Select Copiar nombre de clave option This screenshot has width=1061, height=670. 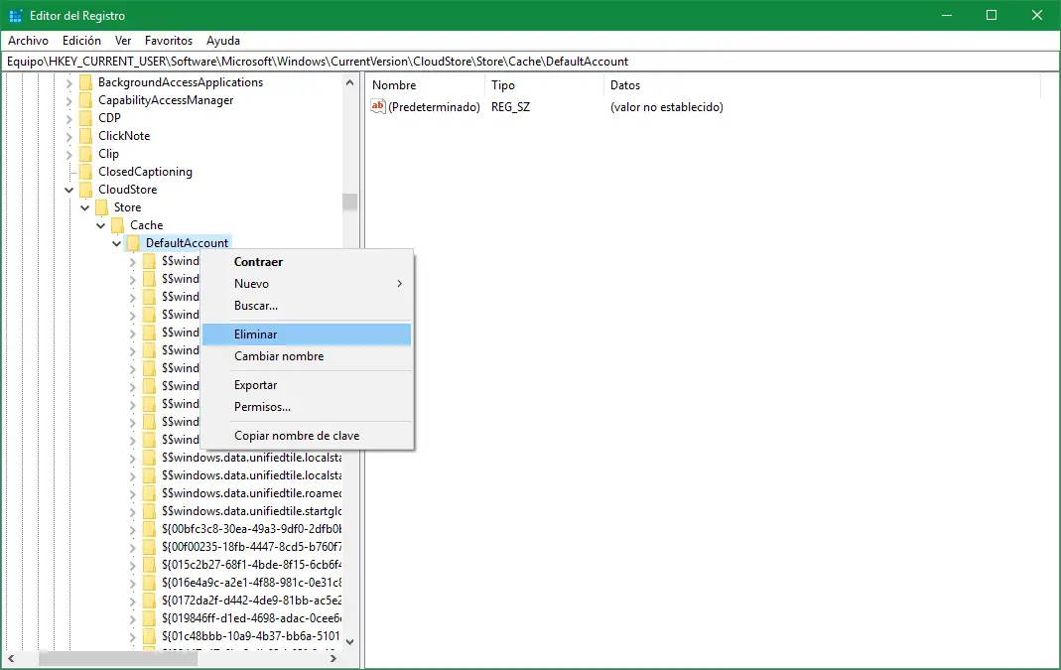tap(297, 436)
